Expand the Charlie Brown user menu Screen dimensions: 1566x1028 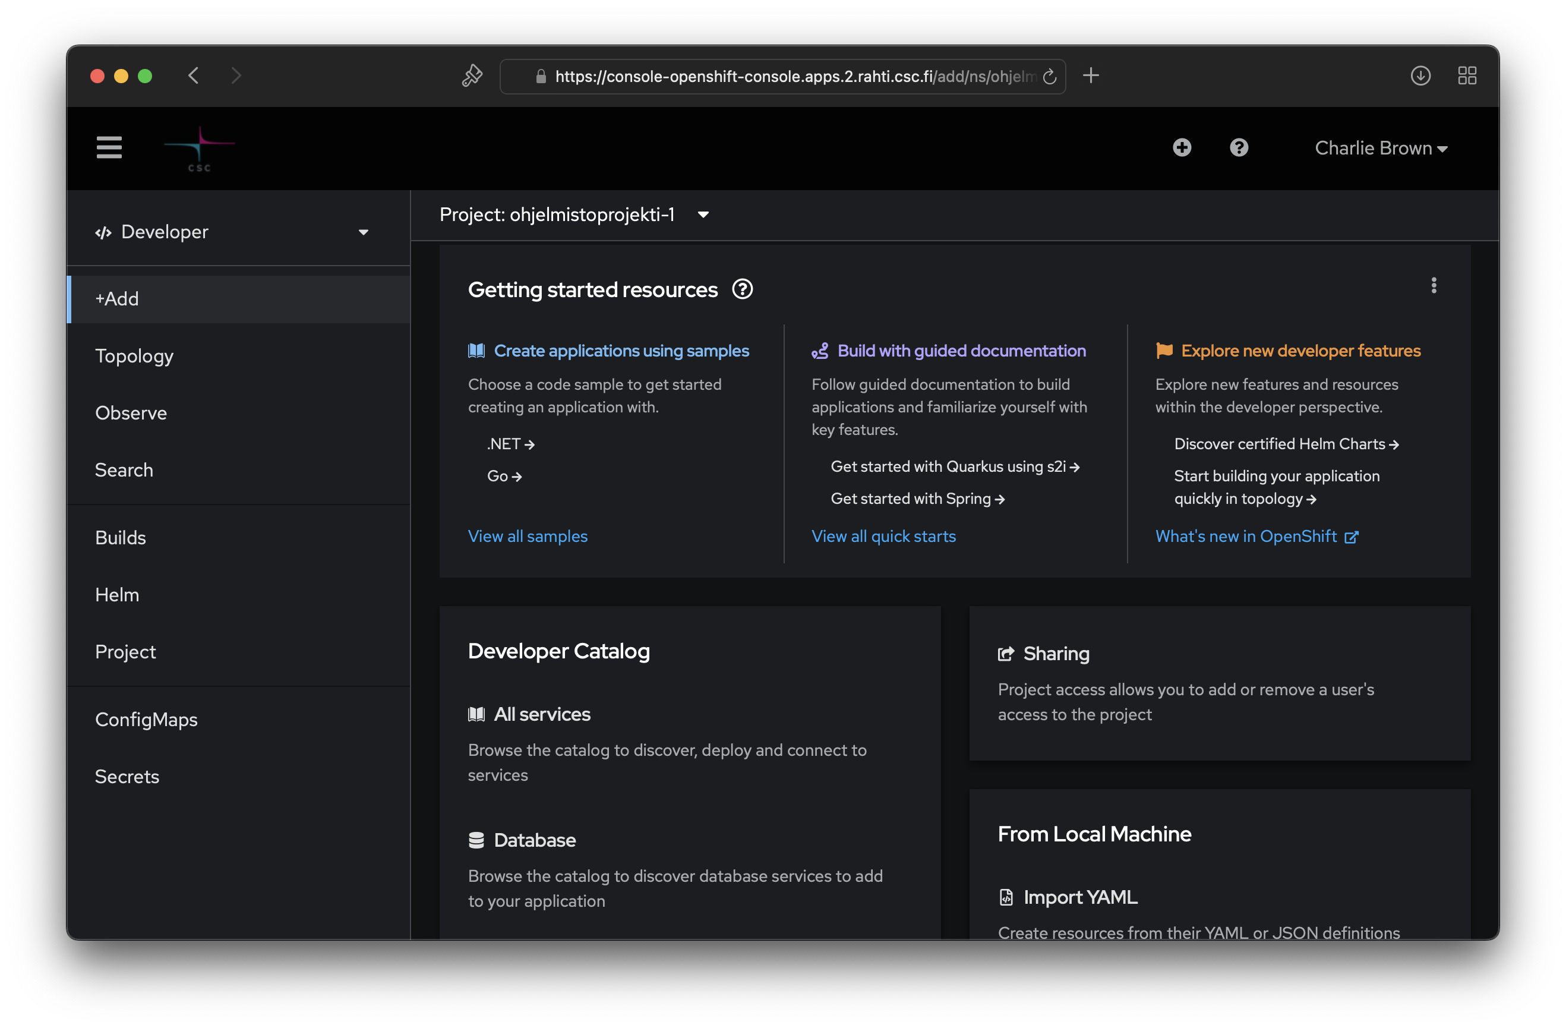point(1381,148)
